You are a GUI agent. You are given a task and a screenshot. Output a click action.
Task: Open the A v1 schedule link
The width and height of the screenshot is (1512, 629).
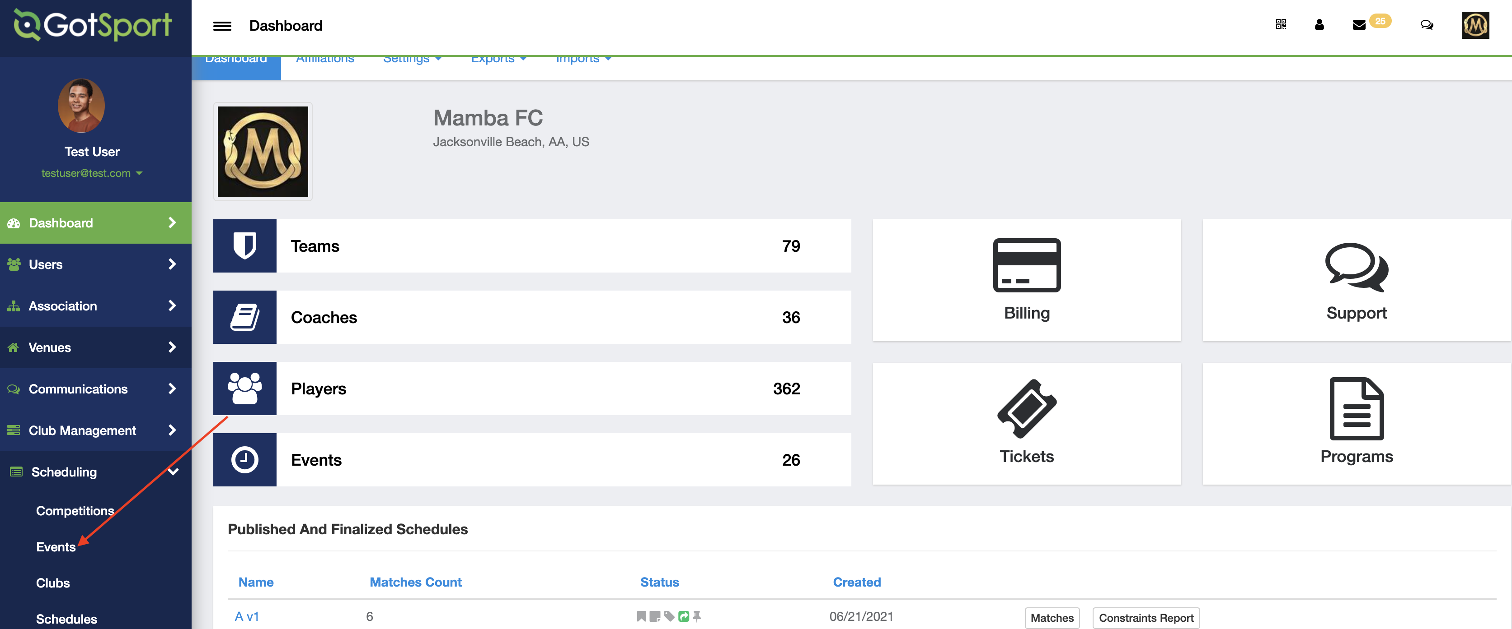247,616
